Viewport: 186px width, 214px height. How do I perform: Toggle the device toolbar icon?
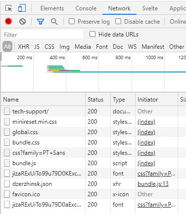coord(22,8)
